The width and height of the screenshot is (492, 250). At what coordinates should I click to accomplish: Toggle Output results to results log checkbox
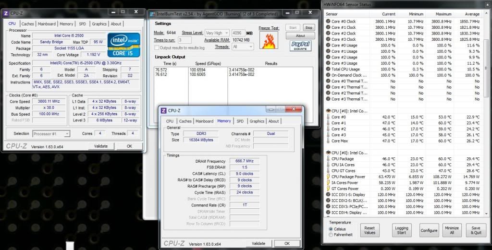point(157,48)
